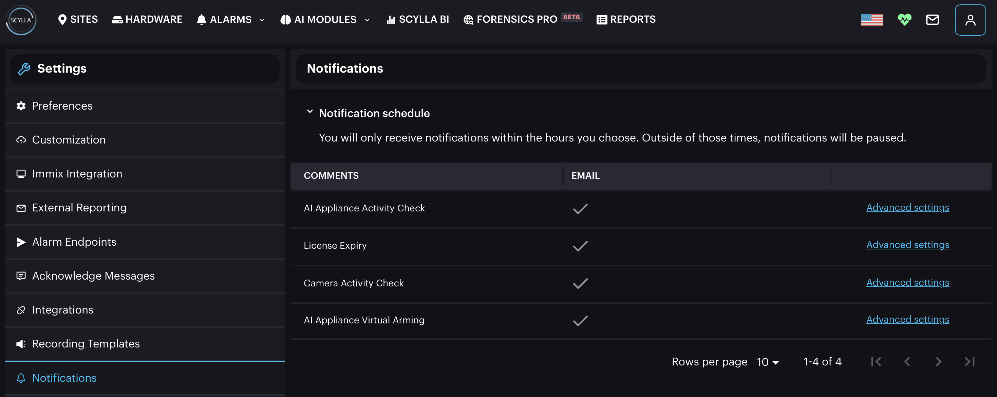Click the AI Appliance Virtual Arming row label

(364, 321)
